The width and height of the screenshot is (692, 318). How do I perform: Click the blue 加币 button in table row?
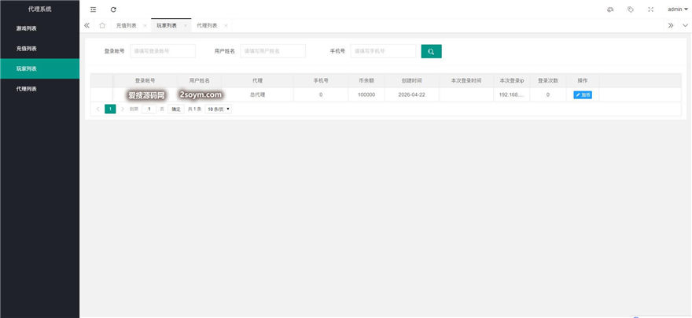[x=583, y=94]
